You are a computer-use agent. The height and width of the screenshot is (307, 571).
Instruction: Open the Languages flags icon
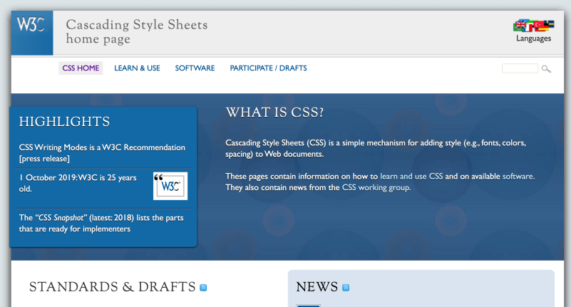point(533,26)
